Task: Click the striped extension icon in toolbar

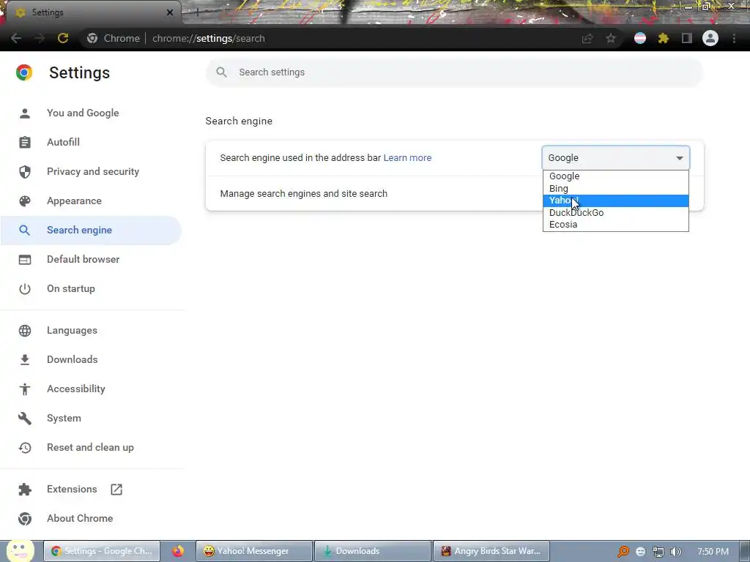Action: point(640,38)
